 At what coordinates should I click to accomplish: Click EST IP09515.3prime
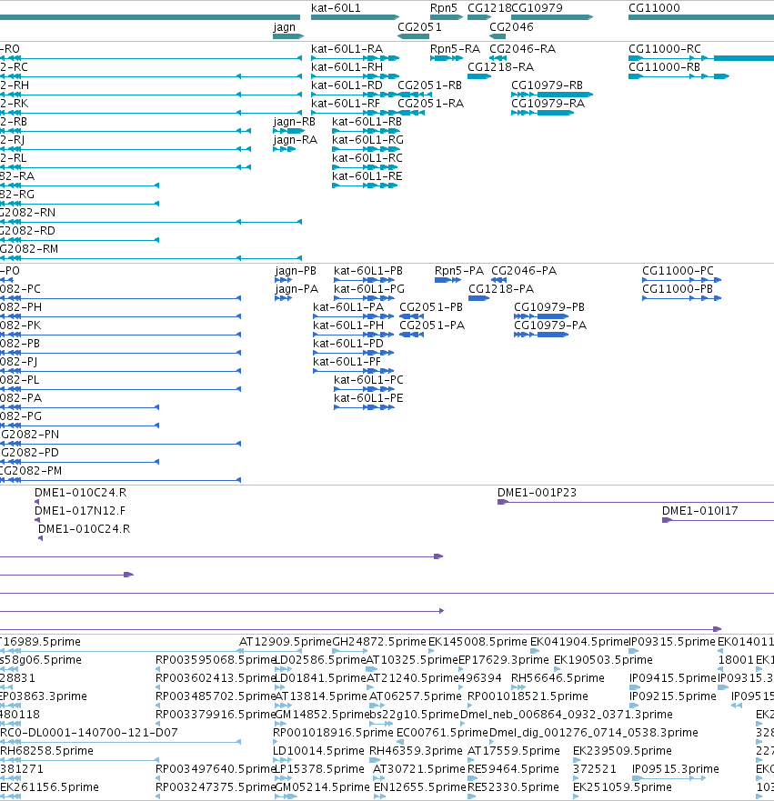point(676,769)
